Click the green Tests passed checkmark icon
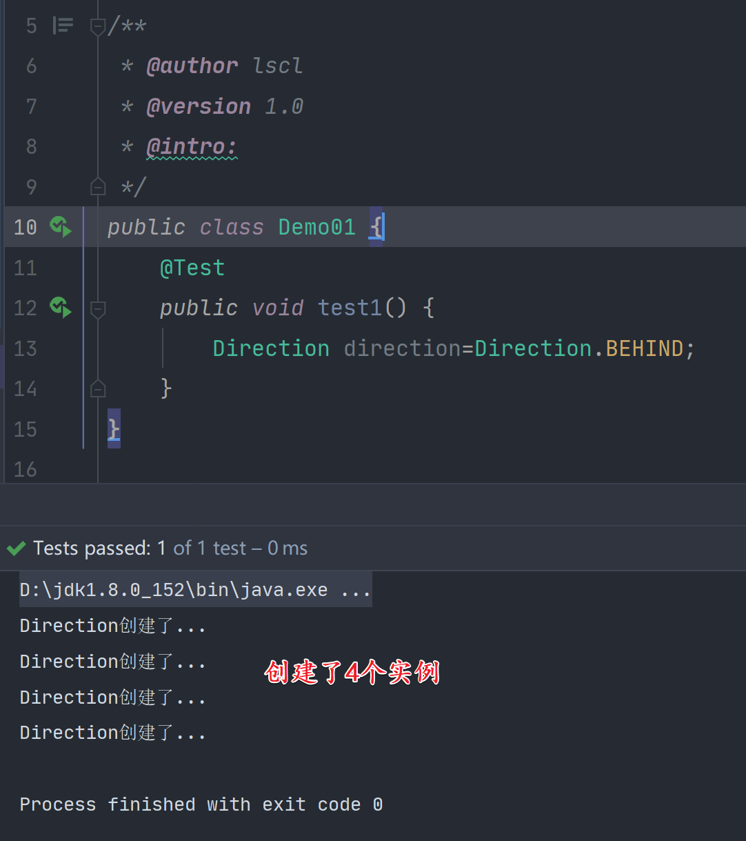 coord(16,549)
